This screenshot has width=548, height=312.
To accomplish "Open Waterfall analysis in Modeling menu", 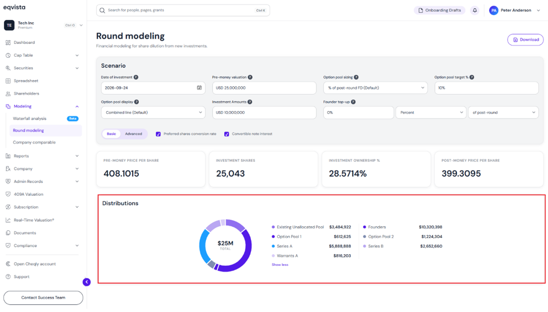I will (30, 119).
